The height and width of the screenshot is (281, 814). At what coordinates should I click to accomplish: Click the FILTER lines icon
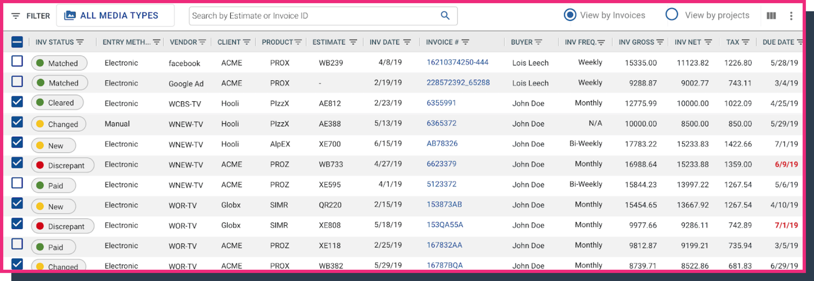[16, 16]
